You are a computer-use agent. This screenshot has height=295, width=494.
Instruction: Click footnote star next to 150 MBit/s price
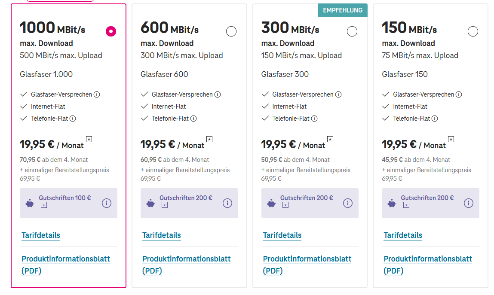tap(451, 139)
